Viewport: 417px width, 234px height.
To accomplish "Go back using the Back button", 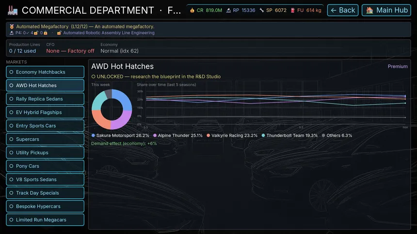I will (342, 10).
